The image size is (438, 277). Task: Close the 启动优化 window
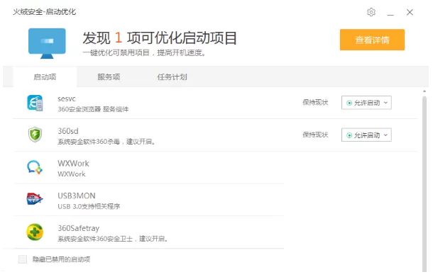(x=410, y=12)
